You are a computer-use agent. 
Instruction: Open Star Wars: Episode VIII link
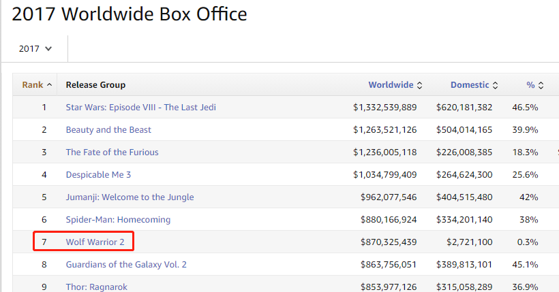click(141, 107)
